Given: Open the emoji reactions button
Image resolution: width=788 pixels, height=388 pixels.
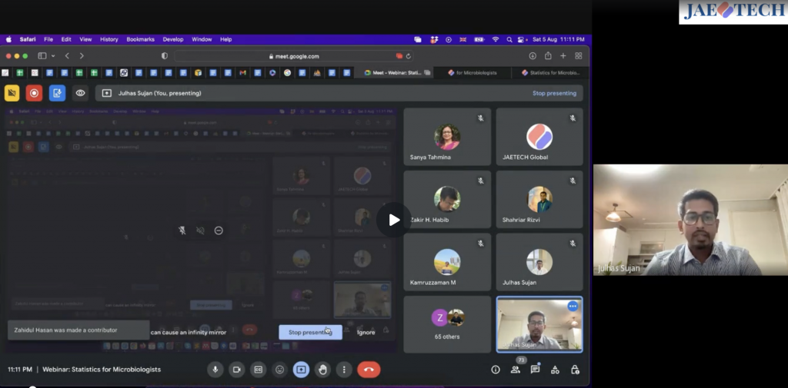Looking at the screenshot, I should (x=279, y=370).
